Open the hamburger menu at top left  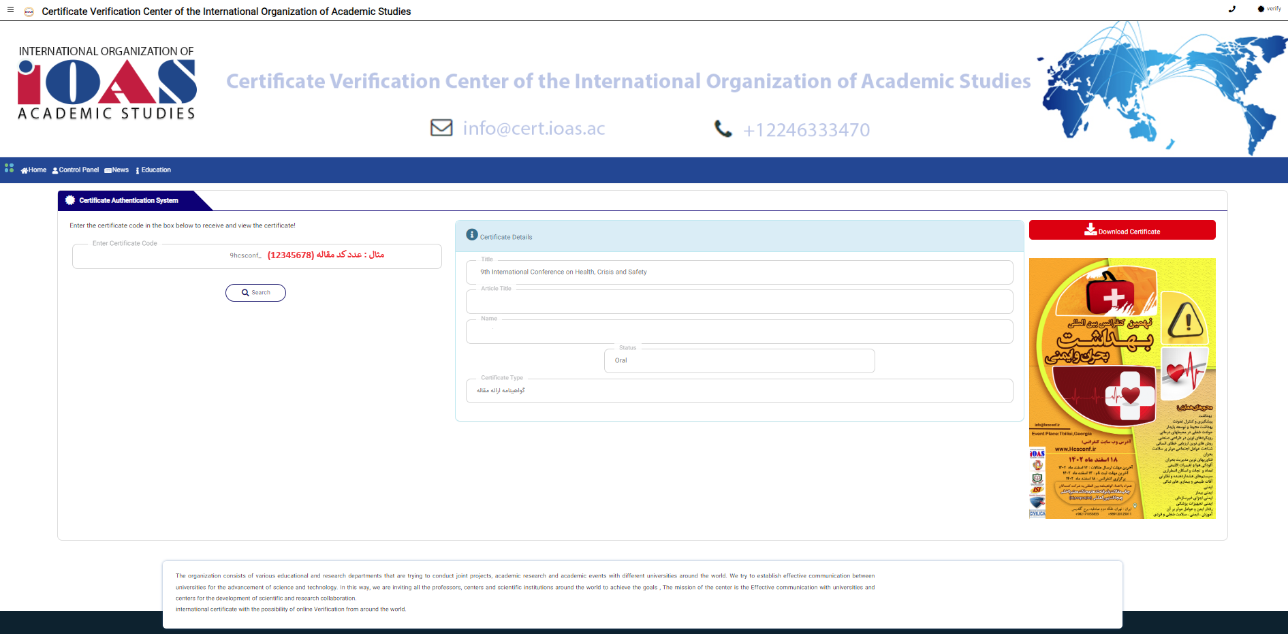[x=10, y=10]
